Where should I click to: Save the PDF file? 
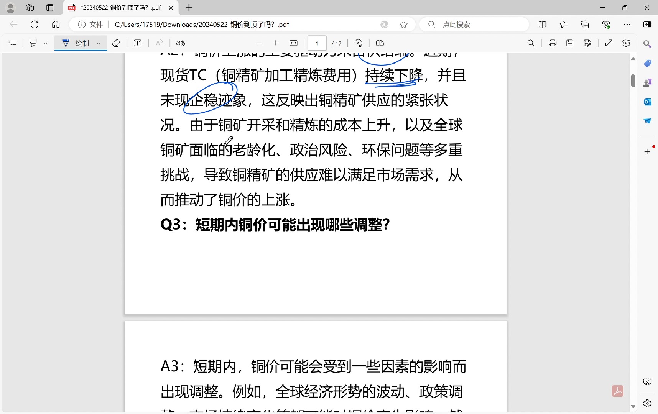570,43
